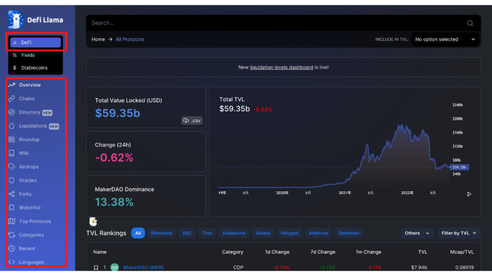Click the Categories refresh icon
This screenshot has height=276, width=492.
tap(12, 235)
